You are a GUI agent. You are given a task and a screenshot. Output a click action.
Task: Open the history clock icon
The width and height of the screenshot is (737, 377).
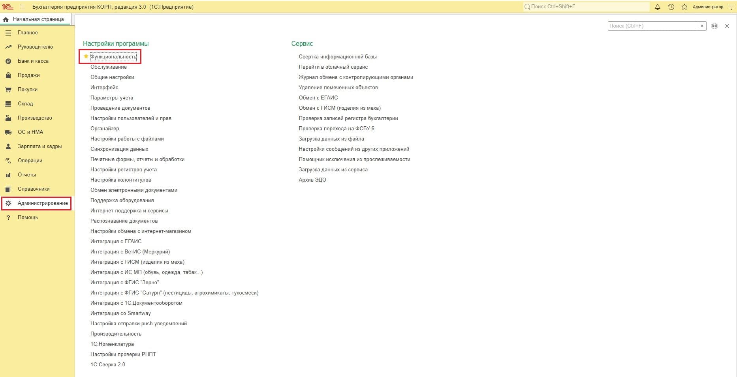pyautogui.click(x=671, y=7)
